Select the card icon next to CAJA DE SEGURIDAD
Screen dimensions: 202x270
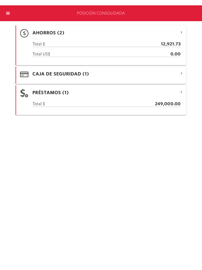24,74
